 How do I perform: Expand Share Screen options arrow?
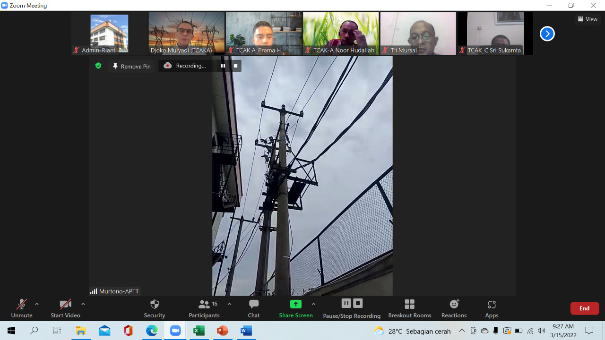pyautogui.click(x=313, y=304)
